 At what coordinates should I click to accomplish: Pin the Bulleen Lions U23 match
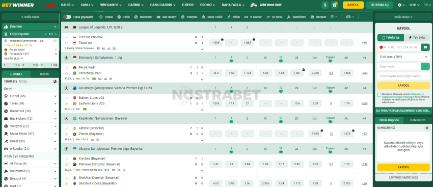click(x=66, y=98)
